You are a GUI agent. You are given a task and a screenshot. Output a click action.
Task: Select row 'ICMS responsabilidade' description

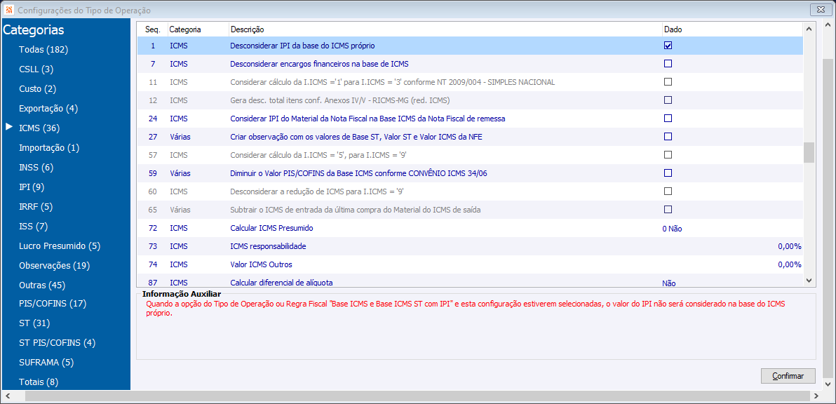[268, 246]
